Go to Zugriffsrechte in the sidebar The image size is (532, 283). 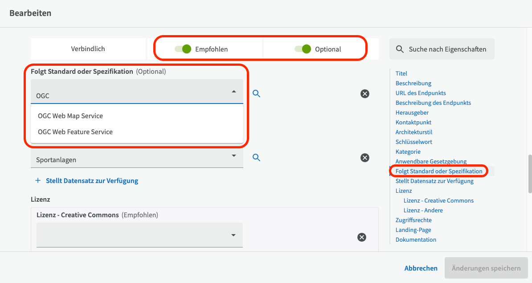413,220
